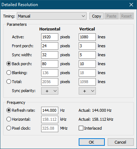The height and width of the screenshot is (149, 137).
Task: Click the Copy button
Action: (x=97, y=16)
